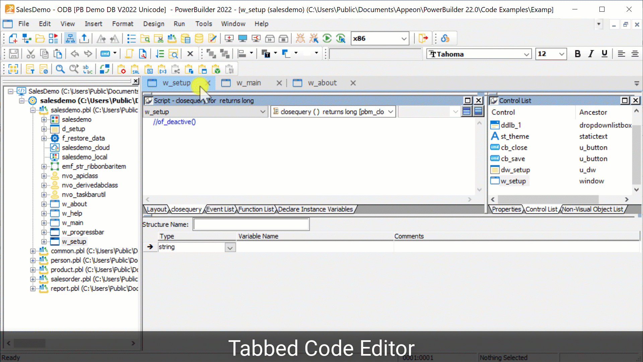
Task: Open the x86 platform dropdown
Action: (404, 39)
